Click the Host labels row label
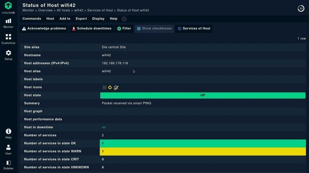This screenshot has width=309, height=173. click(x=33, y=79)
